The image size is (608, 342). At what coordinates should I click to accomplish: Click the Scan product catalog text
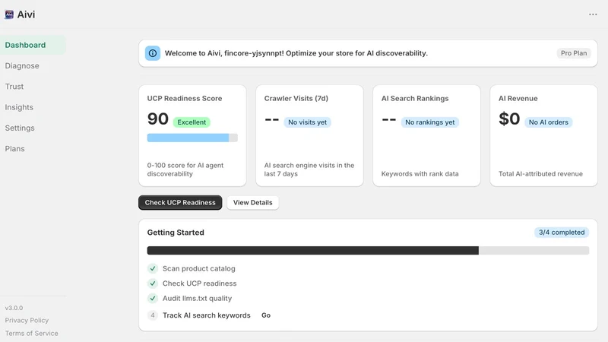coord(199,268)
